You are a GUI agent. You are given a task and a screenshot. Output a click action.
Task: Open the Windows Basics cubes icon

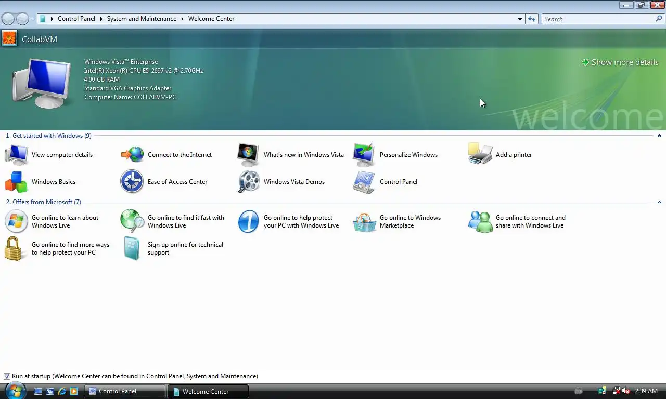click(x=16, y=182)
